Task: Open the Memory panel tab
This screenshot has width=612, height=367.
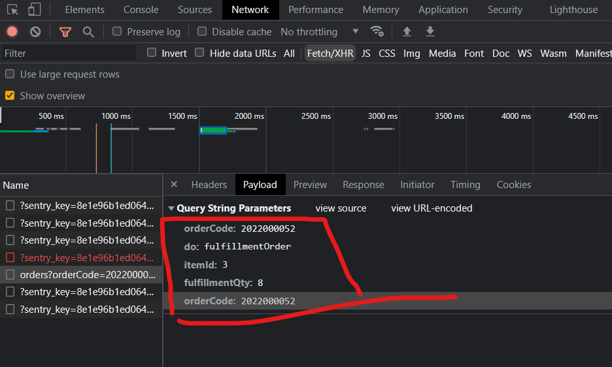Action: [381, 10]
